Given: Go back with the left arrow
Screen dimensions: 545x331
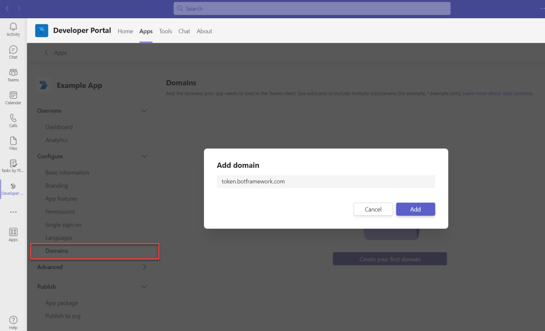Looking at the screenshot, I should tap(7, 8).
